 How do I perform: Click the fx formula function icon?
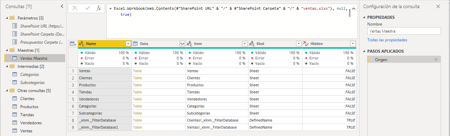(99, 8)
